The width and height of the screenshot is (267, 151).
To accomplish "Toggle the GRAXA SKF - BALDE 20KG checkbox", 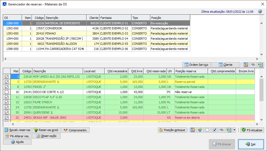I will [7, 118].
